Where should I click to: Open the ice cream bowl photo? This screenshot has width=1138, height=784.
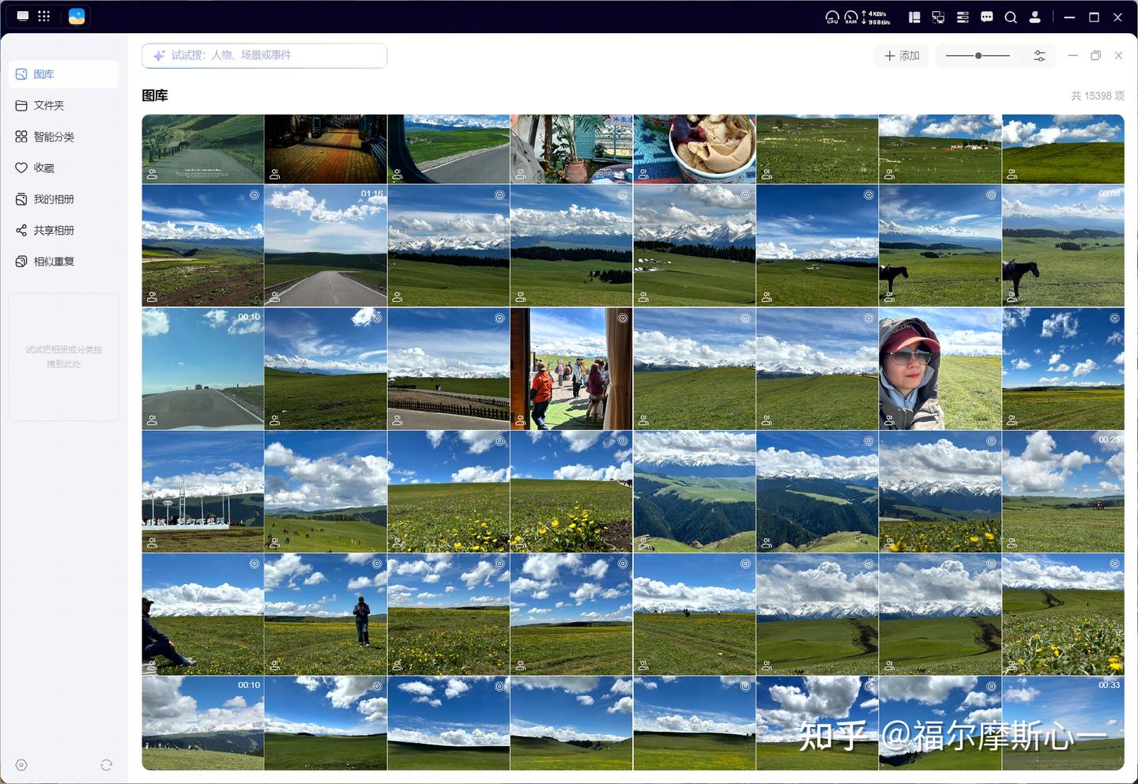coord(695,149)
